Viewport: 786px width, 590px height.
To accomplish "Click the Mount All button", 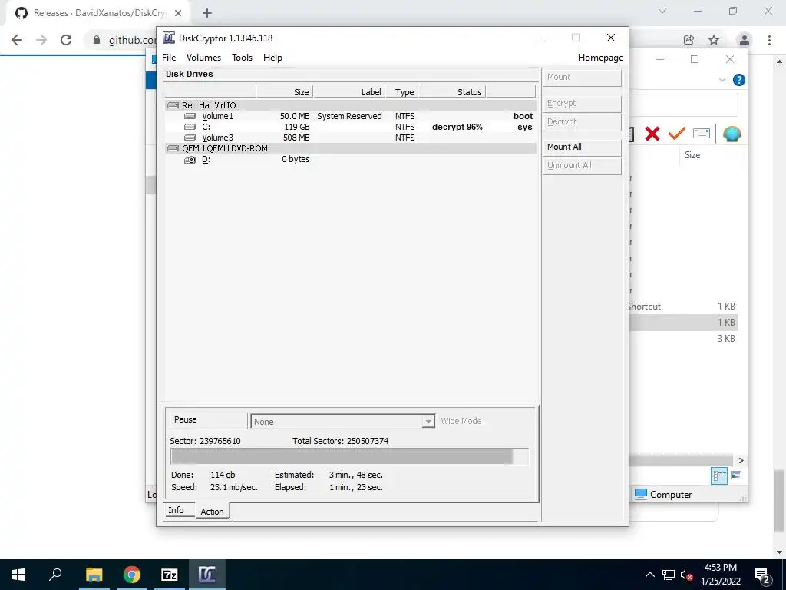I will 582,147.
